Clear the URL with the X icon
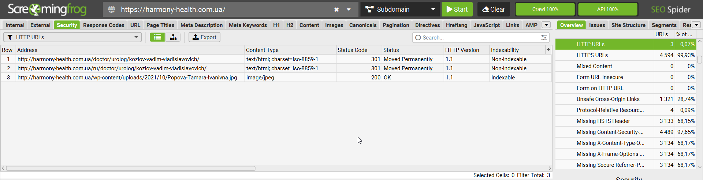703x180 pixels. [336, 10]
